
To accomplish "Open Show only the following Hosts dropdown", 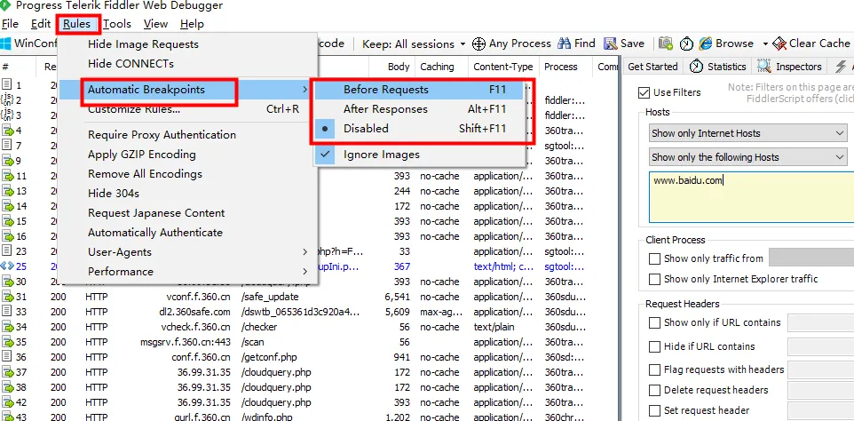I will [x=747, y=157].
